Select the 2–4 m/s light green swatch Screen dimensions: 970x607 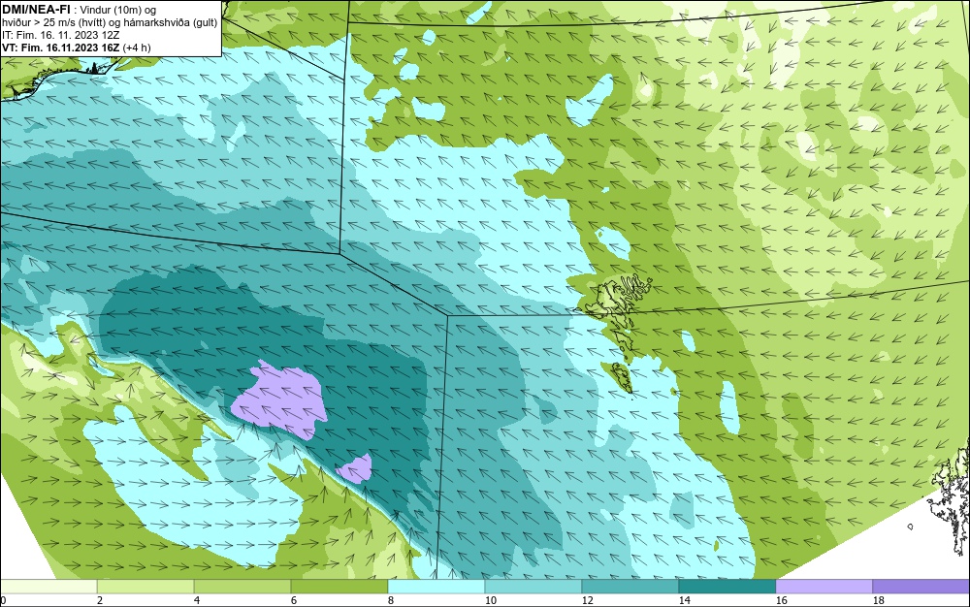point(145,586)
